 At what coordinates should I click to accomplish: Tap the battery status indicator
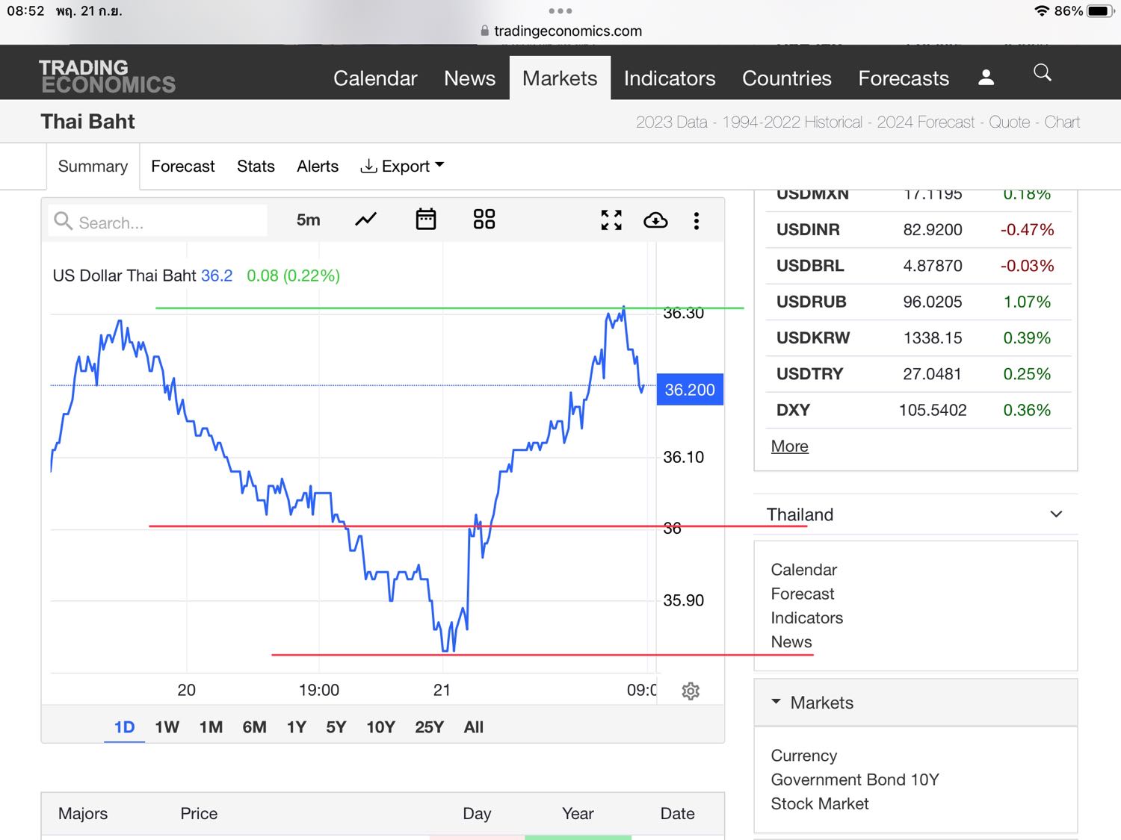(x=1101, y=11)
